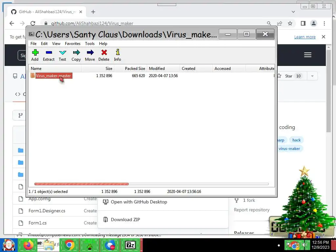Sort by the Created column header
336x252 pixels.
pos(196,69)
